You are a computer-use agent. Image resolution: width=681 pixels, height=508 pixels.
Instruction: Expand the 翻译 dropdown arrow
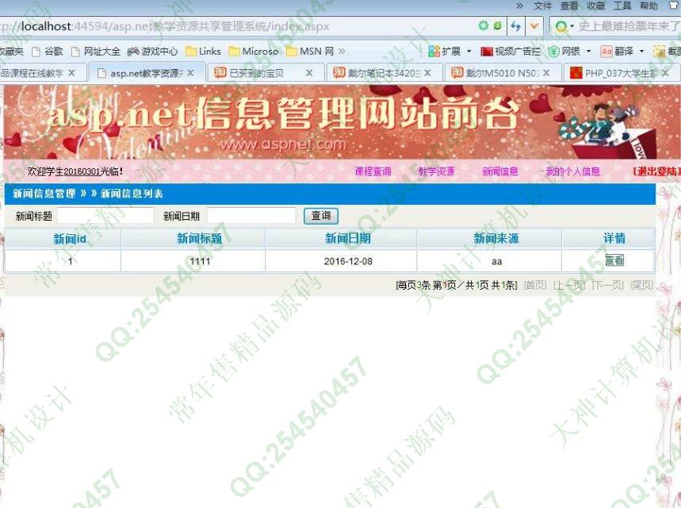coord(641,52)
